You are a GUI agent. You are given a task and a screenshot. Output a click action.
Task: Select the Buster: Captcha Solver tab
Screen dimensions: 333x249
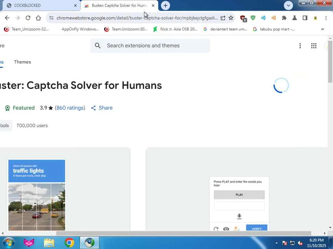pos(119,6)
